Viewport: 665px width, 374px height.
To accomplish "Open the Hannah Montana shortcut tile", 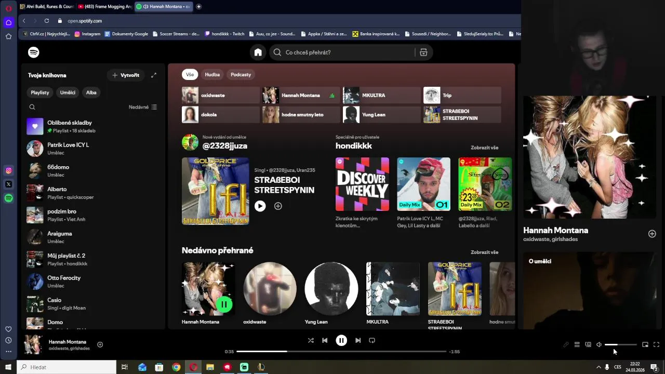I will pyautogui.click(x=301, y=95).
